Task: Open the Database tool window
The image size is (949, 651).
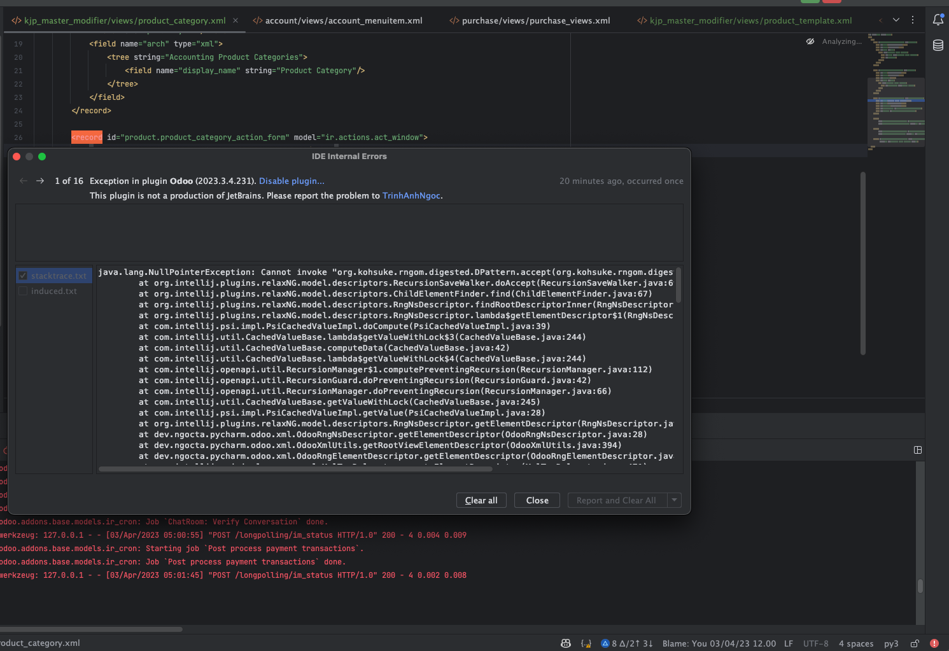Action: pos(938,45)
